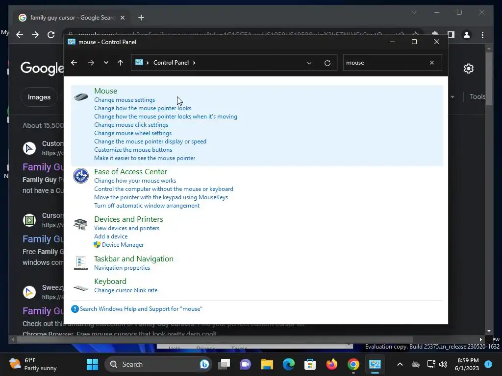This screenshot has height=376, width=502.
Task: Open Change the mouse pointer display or speed
Action: pos(150,141)
